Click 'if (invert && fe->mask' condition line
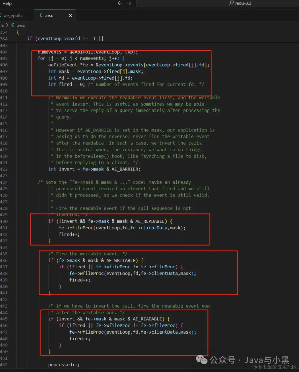This screenshot has width=299, height=372. 109,319
